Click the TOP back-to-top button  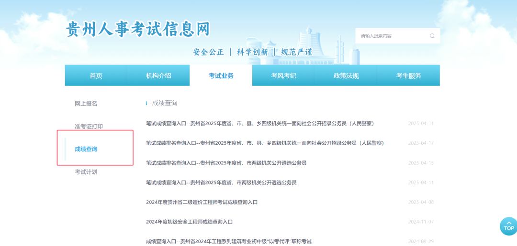(508, 226)
